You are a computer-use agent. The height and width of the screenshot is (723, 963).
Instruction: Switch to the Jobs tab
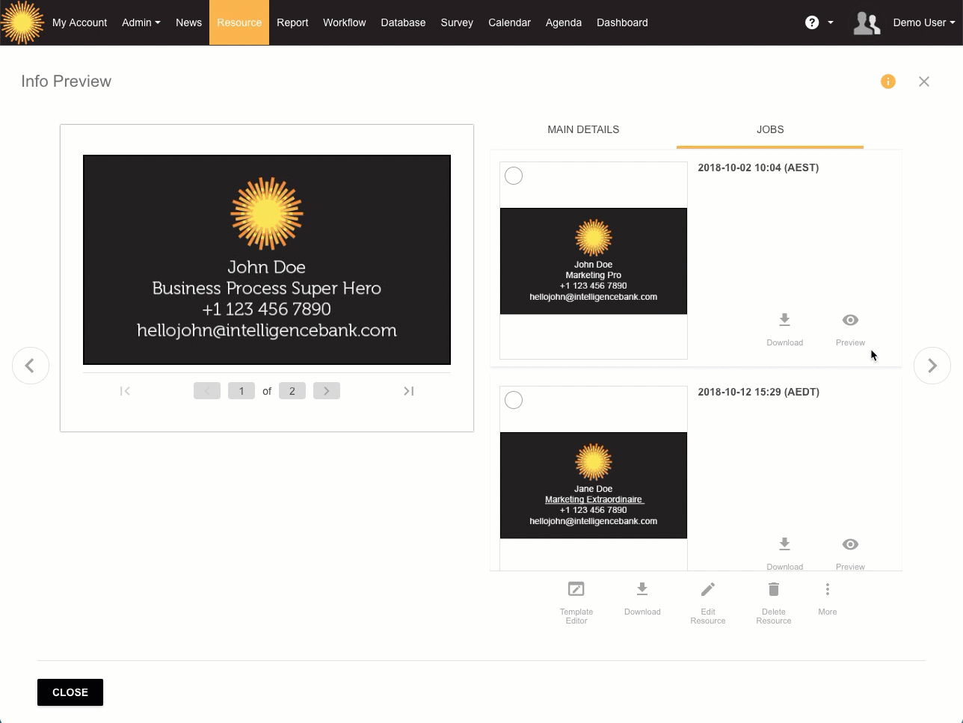[x=770, y=129]
